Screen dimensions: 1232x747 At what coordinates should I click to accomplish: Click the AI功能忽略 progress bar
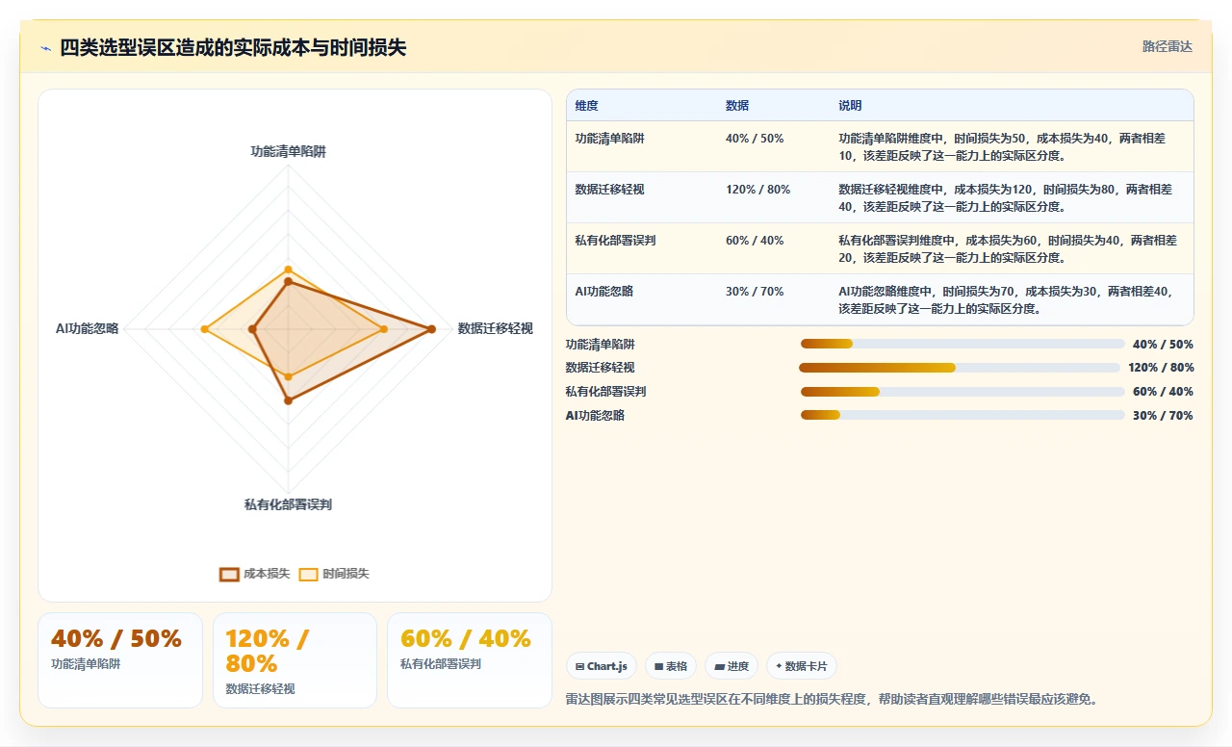click(962, 415)
